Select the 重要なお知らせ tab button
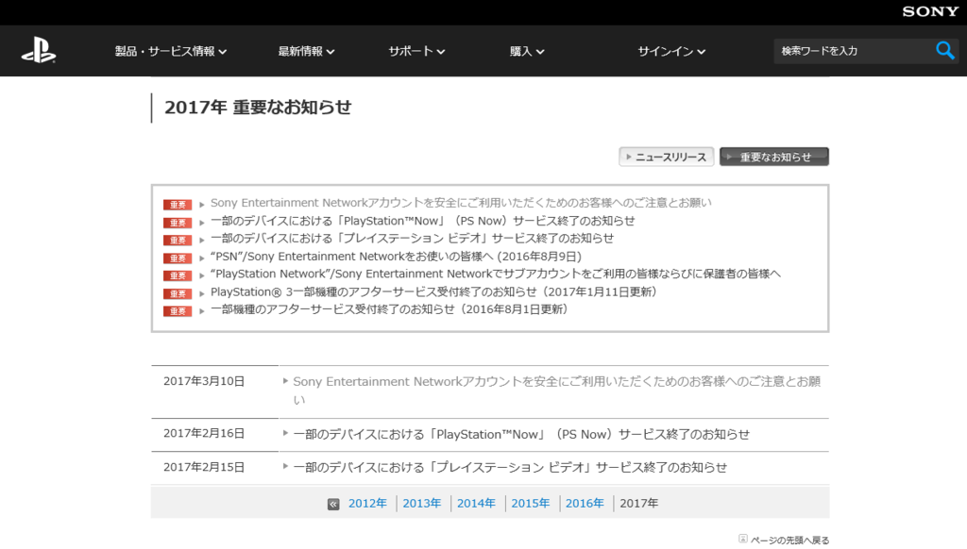The width and height of the screenshot is (967, 549). click(x=774, y=157)
